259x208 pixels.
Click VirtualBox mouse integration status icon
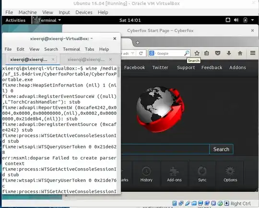[x=220, y=203]
